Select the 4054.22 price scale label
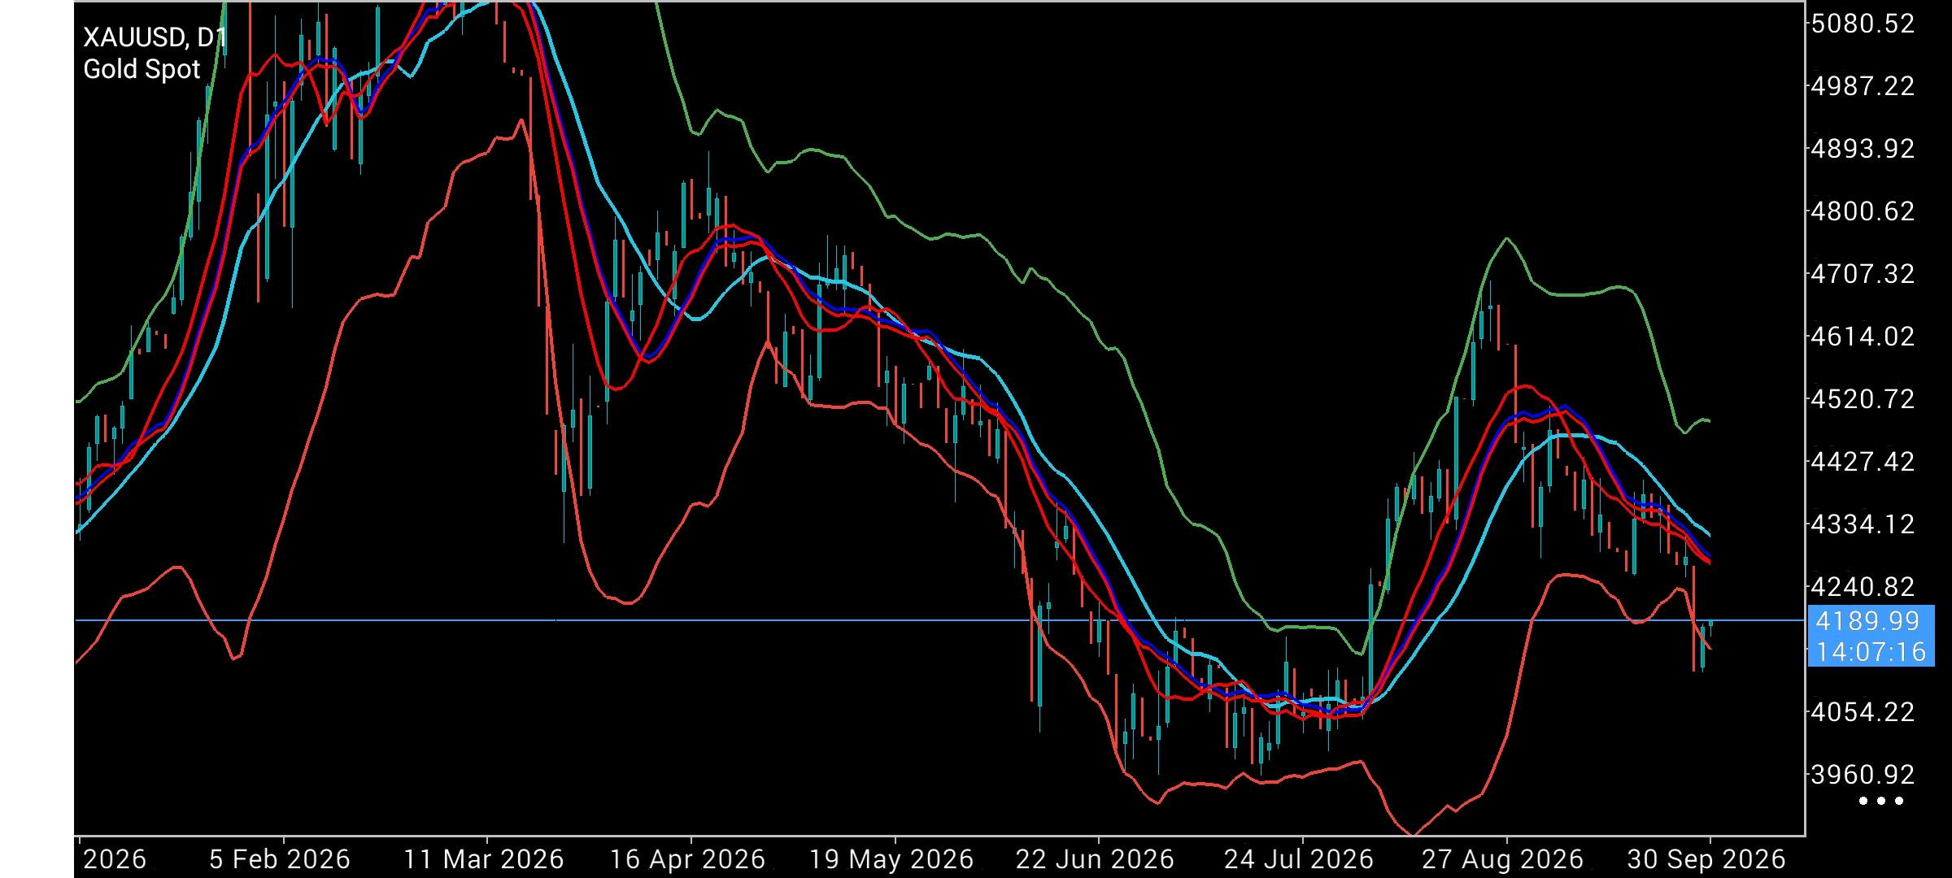Screen dimensions: 1952x878 tap(1863, 712)
